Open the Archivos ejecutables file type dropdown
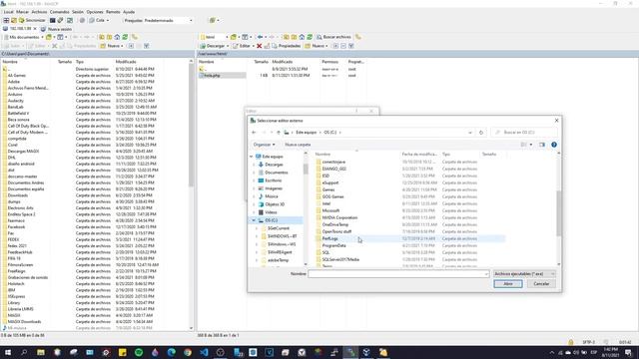The height and width of the screenshot is (359, 639). (524, 274)
